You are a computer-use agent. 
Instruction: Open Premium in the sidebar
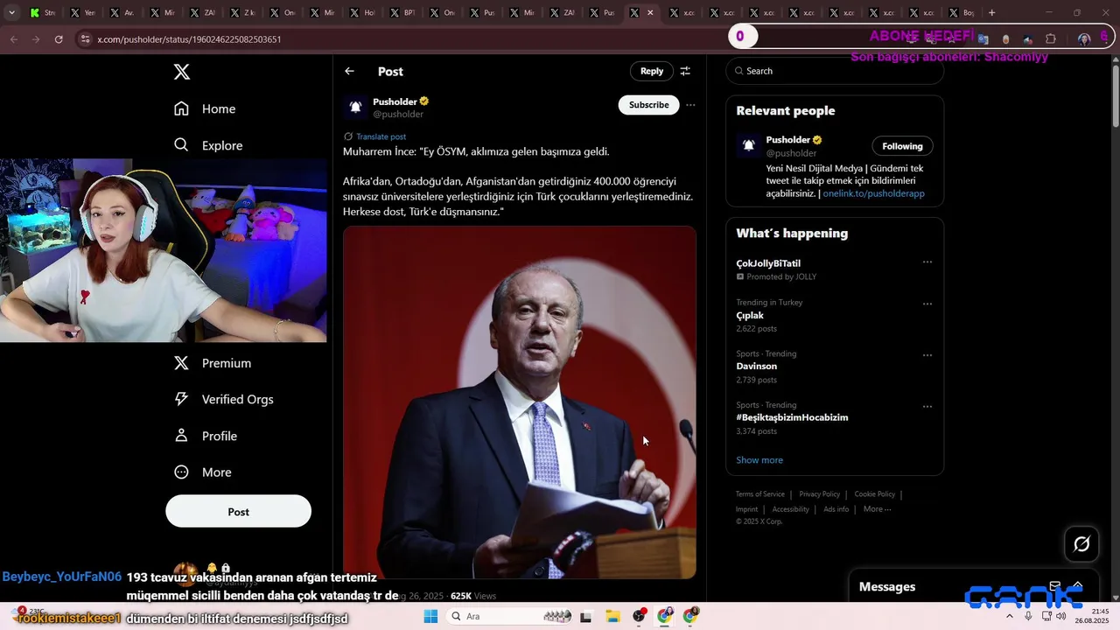coord(213,363)
